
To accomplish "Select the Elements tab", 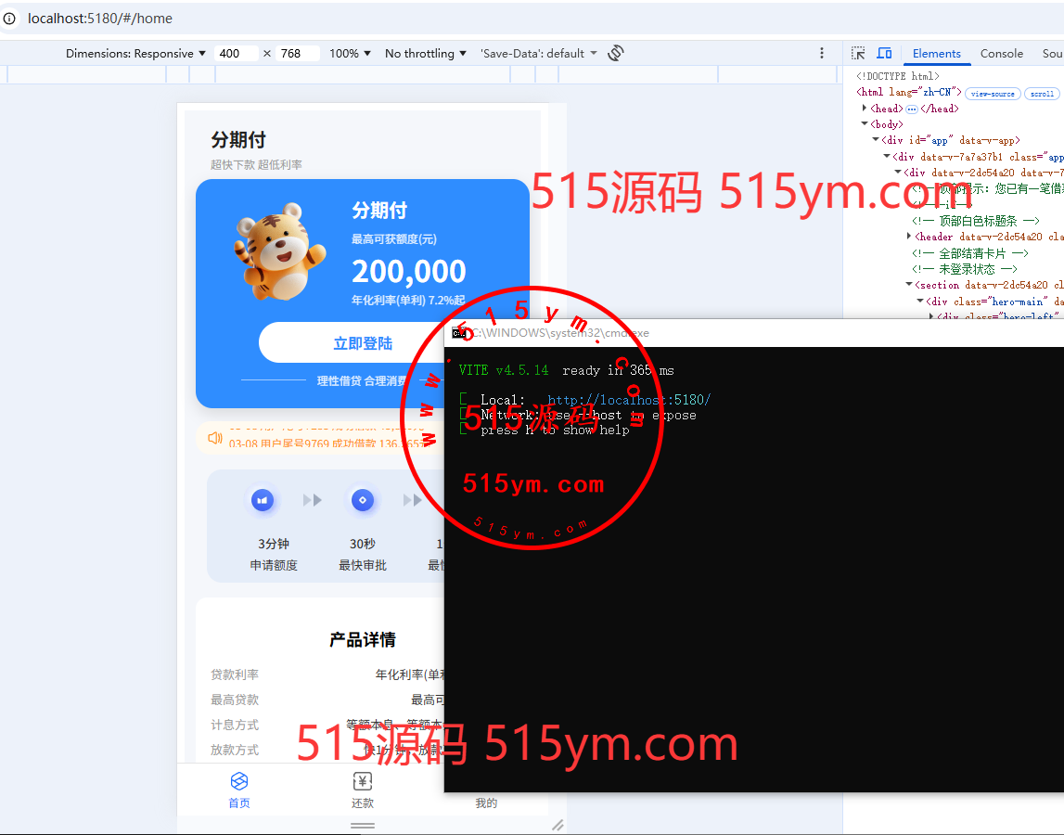I will pyautogui.click(x=936, y=53).
